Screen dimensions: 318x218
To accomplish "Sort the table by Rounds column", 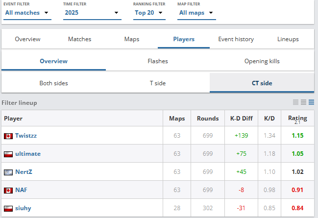I will click(x=208, y=119).
